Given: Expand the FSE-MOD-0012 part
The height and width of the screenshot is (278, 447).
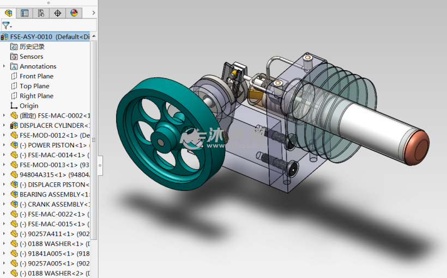Looking at the screenshot, I should pyautogui.click(x=4, y=135).
